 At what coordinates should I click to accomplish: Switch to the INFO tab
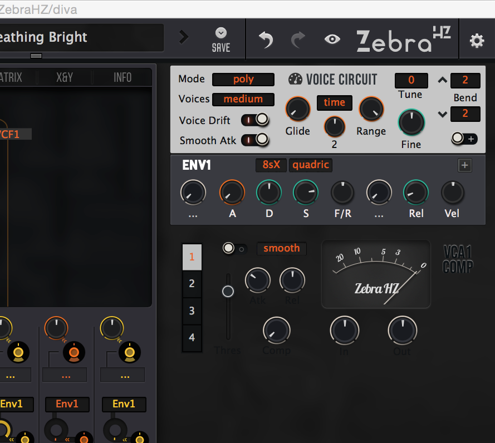click(122, 77)
